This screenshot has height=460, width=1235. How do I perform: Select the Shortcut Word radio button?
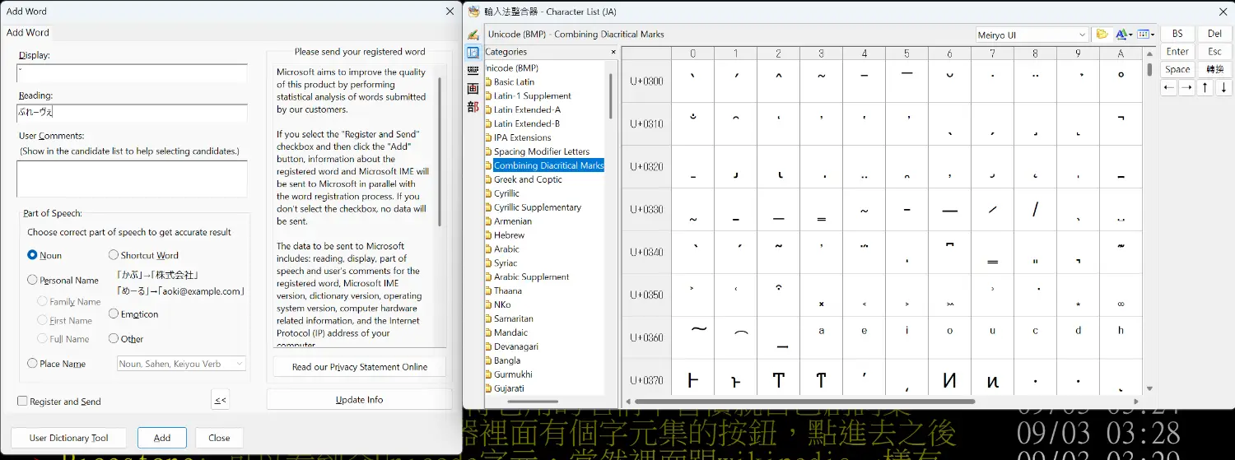pyautogui.click(x=114, y=255)
